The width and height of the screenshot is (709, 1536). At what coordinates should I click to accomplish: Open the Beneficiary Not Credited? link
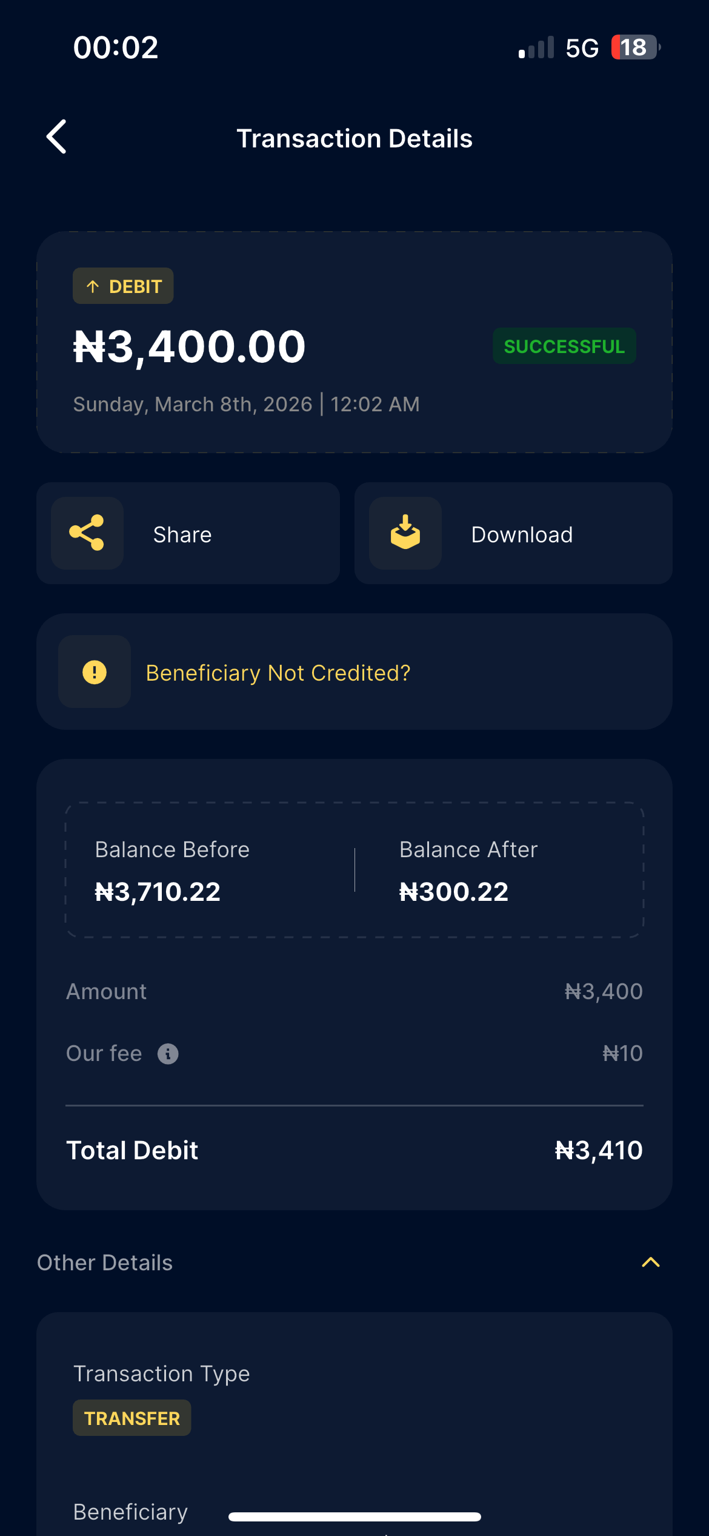point(278,673)
